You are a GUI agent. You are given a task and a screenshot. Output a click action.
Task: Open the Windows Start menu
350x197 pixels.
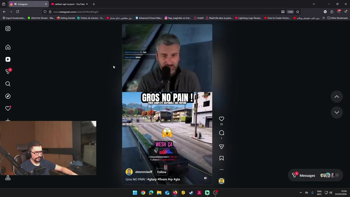pyautogui.click(x=135, y=193)
